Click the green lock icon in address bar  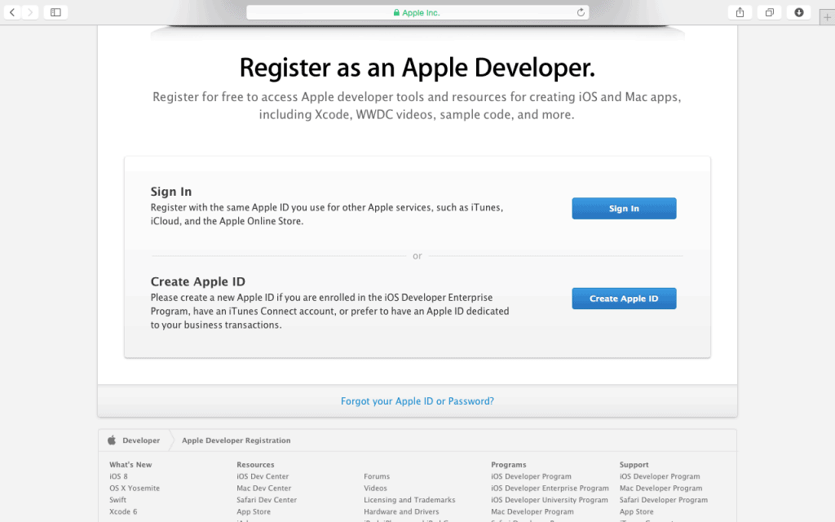point(396,12)
